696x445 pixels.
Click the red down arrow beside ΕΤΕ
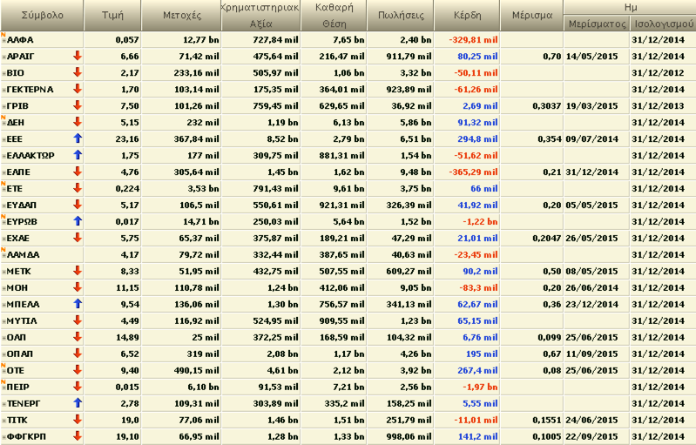click(78, 188)
